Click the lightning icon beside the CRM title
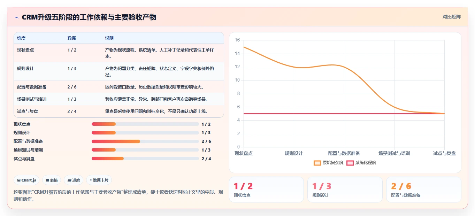The image size is (475, 216). coord(16,17)
